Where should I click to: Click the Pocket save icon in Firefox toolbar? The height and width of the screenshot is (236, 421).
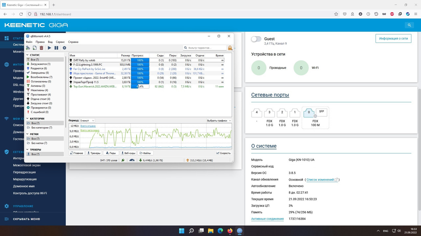345,14
